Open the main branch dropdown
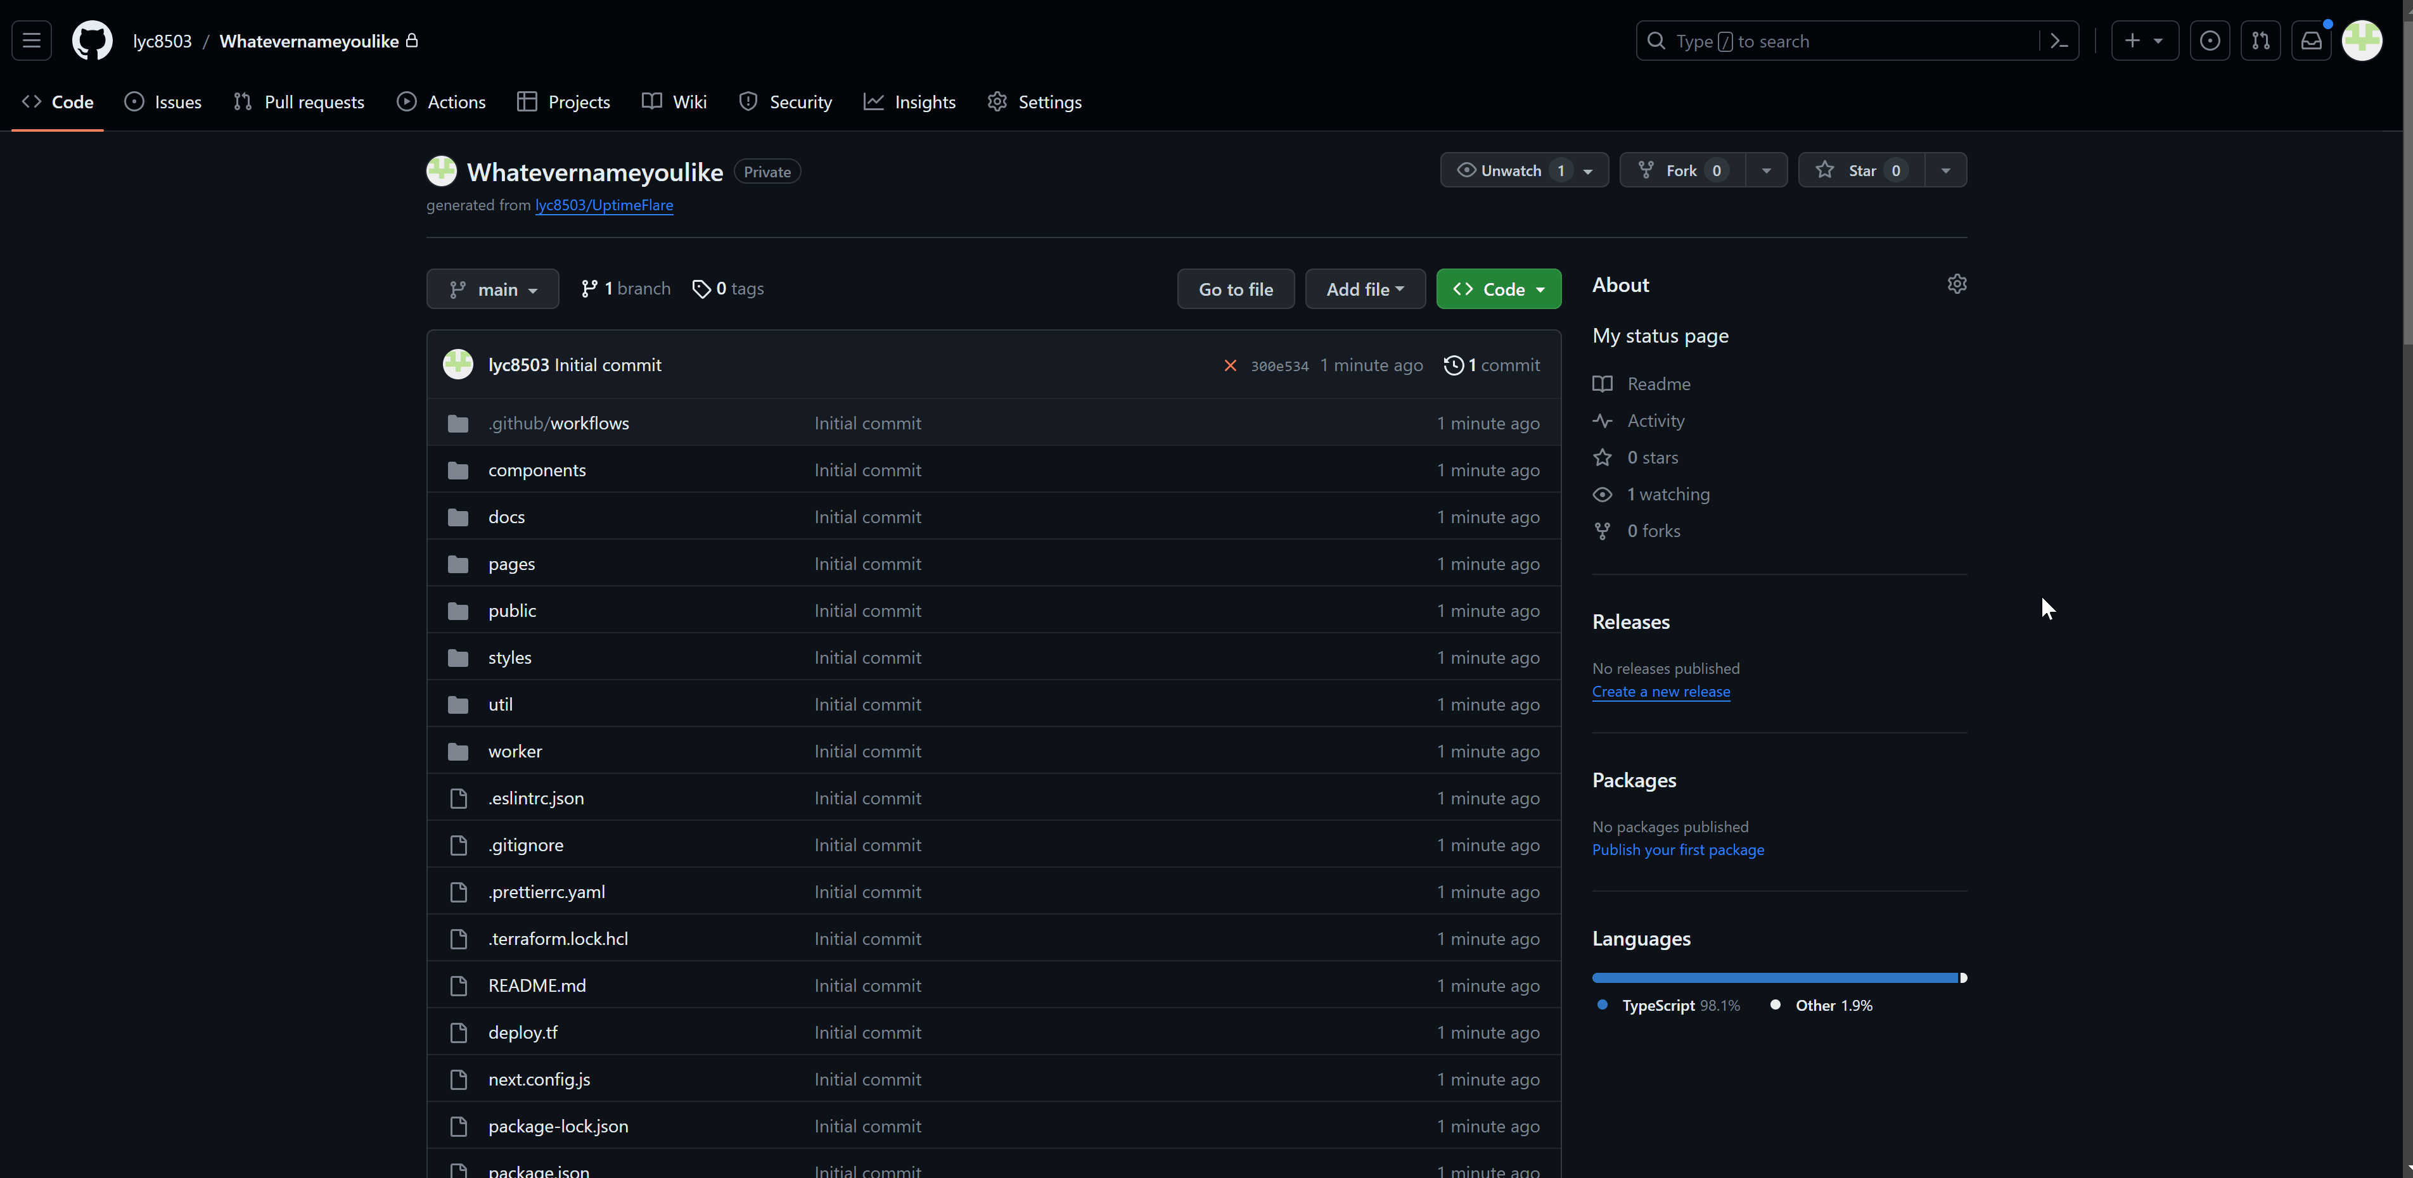2413x1178 pixels. pyautogui.click(x=493, y=289)
